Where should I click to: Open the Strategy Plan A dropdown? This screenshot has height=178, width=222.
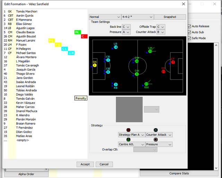coord(131,135)
